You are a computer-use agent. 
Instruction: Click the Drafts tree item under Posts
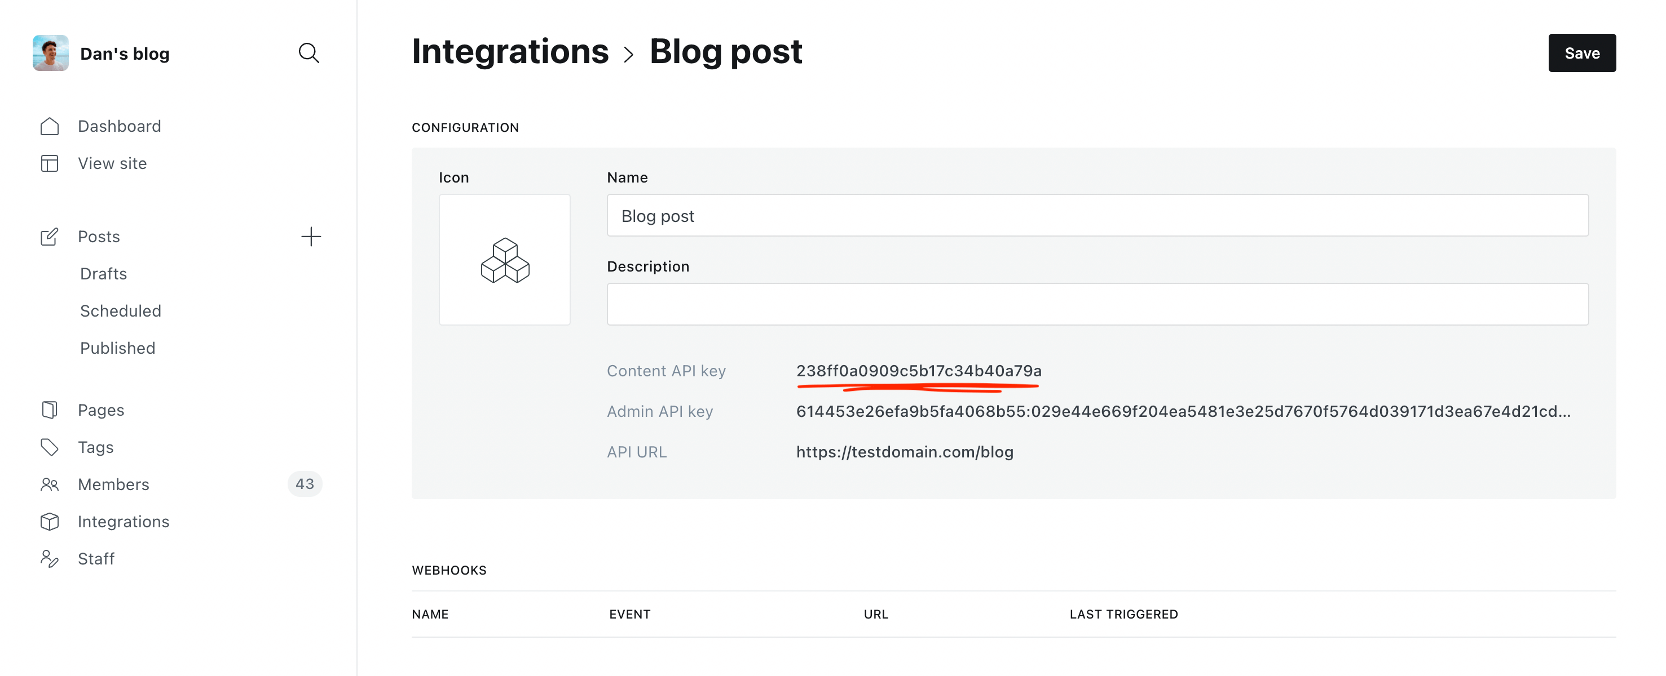(103, 273)
